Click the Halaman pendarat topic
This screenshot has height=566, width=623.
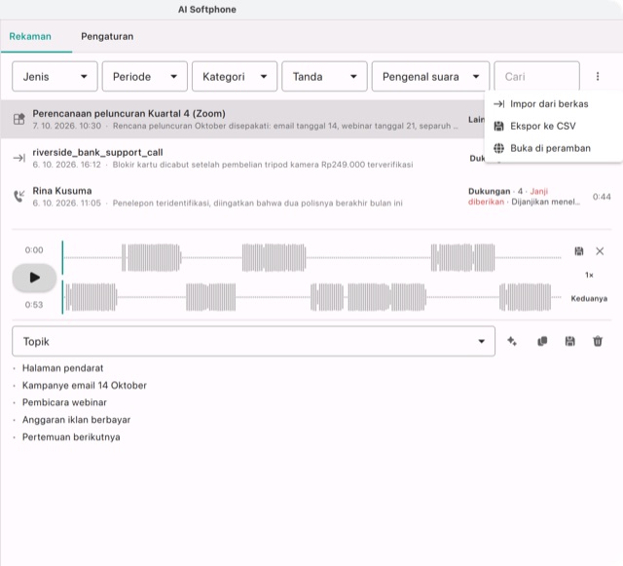(62, 368)
